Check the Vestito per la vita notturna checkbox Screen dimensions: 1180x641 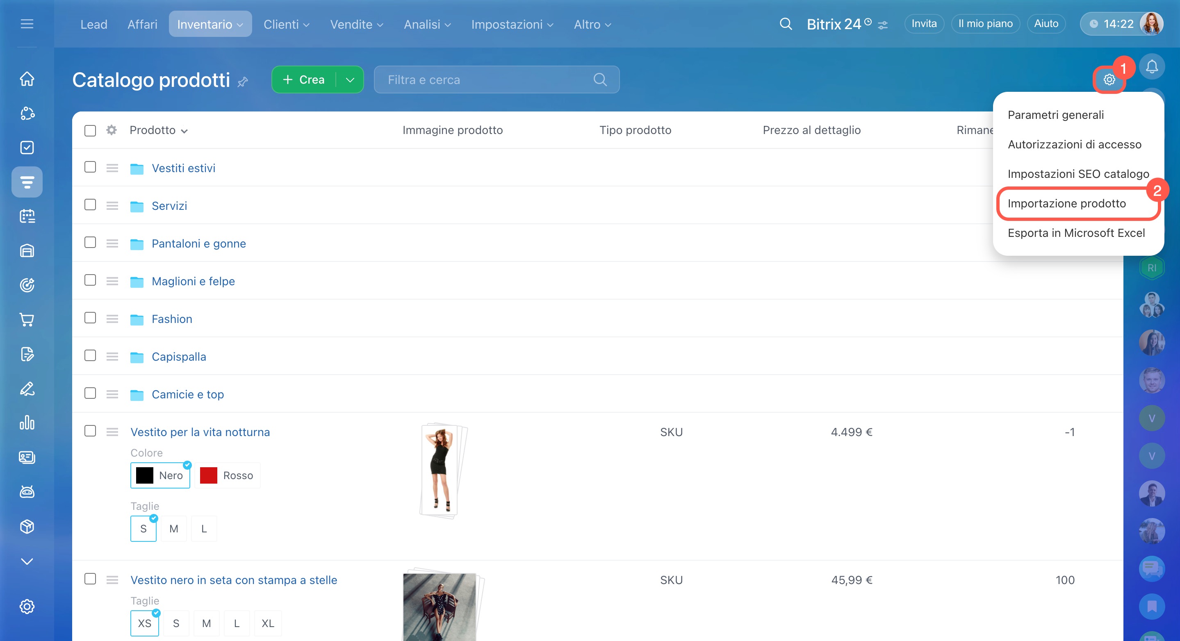coord(90,431)
